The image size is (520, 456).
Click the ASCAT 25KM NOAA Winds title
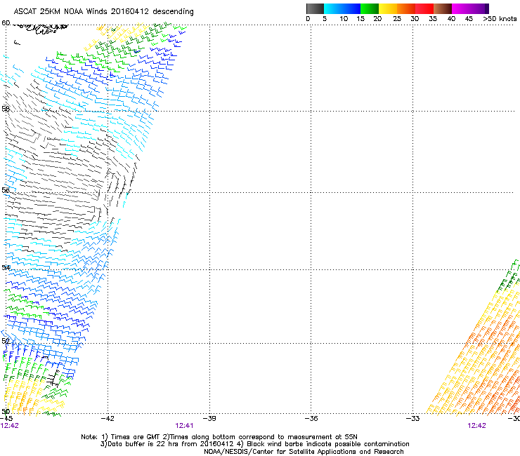click(103, 11)
